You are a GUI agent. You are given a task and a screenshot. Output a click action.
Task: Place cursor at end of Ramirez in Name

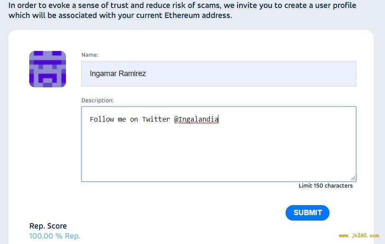tap(146, 74)
